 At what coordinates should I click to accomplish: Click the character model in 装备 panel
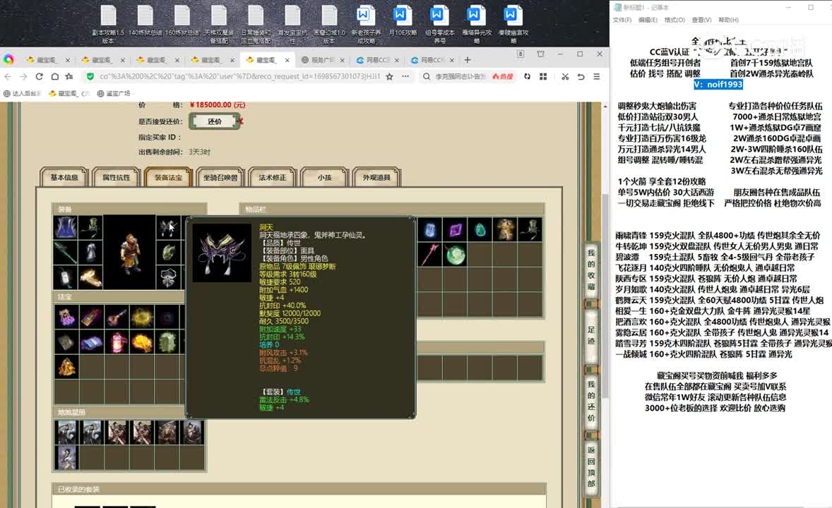click(129, 253)
